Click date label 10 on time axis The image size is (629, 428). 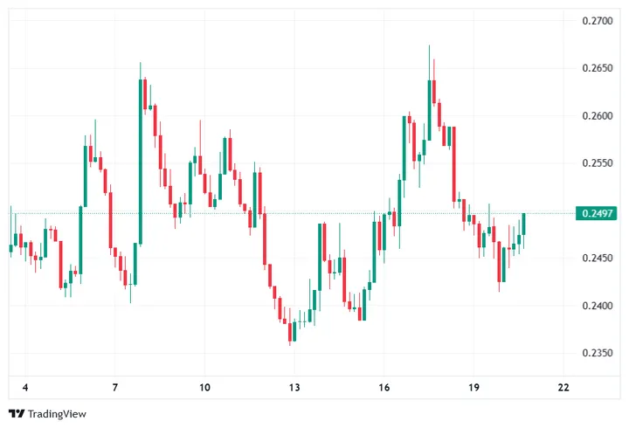[x=204, y=387]
